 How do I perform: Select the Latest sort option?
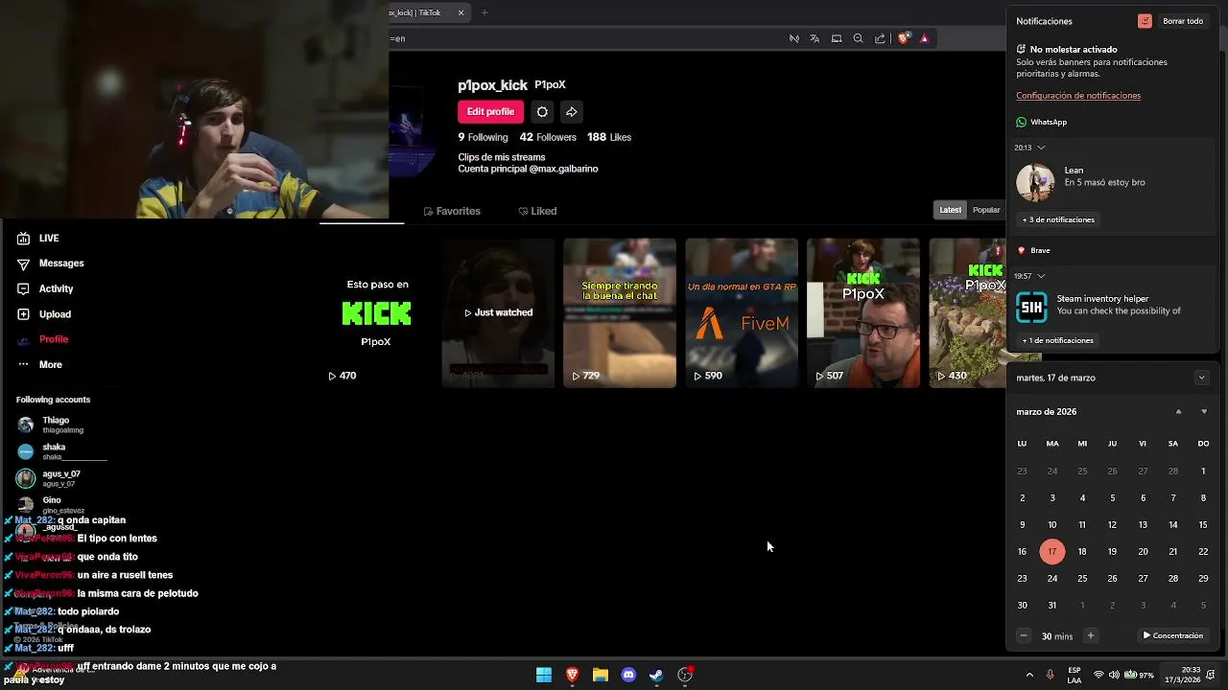(x=950, y=210)
